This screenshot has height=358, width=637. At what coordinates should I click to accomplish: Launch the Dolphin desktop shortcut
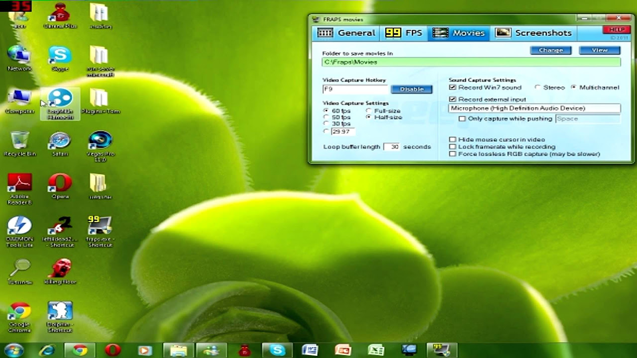(x=60, y=317)
